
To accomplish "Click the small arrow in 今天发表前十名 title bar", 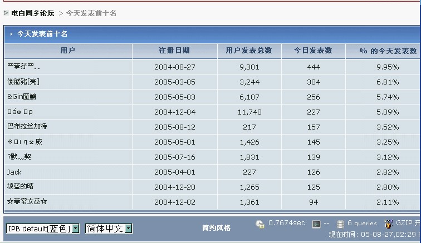I will pyautogui.click(x=11, y=34).
